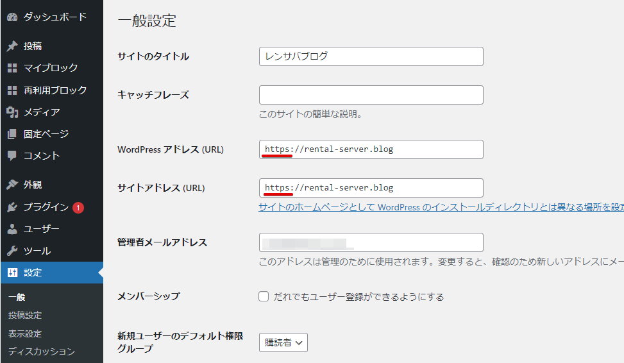Click the Dashboard gauge icon
624x363 pixels.
tap(12, 17)
